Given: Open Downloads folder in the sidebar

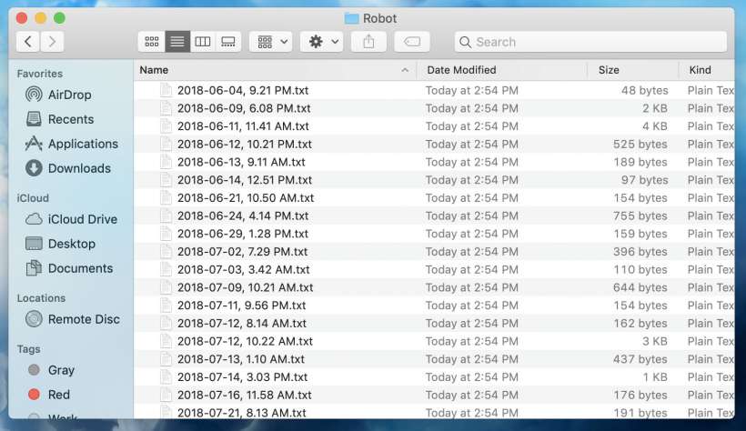Looking at the screenshot, I should coord(79,168).
